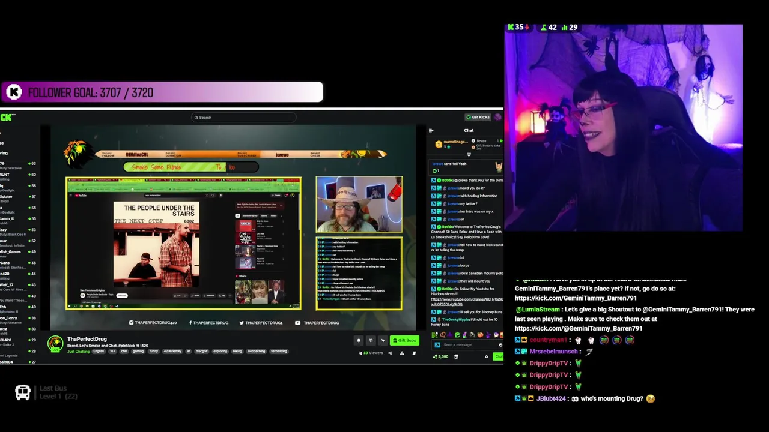This screenshot has width=769, height=432.
Task: Click the Send a message input
Action: click(x=468, y=345)
